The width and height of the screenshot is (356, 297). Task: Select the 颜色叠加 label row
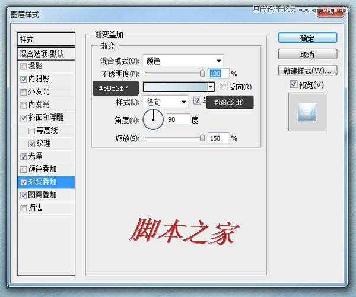[46, 169]
